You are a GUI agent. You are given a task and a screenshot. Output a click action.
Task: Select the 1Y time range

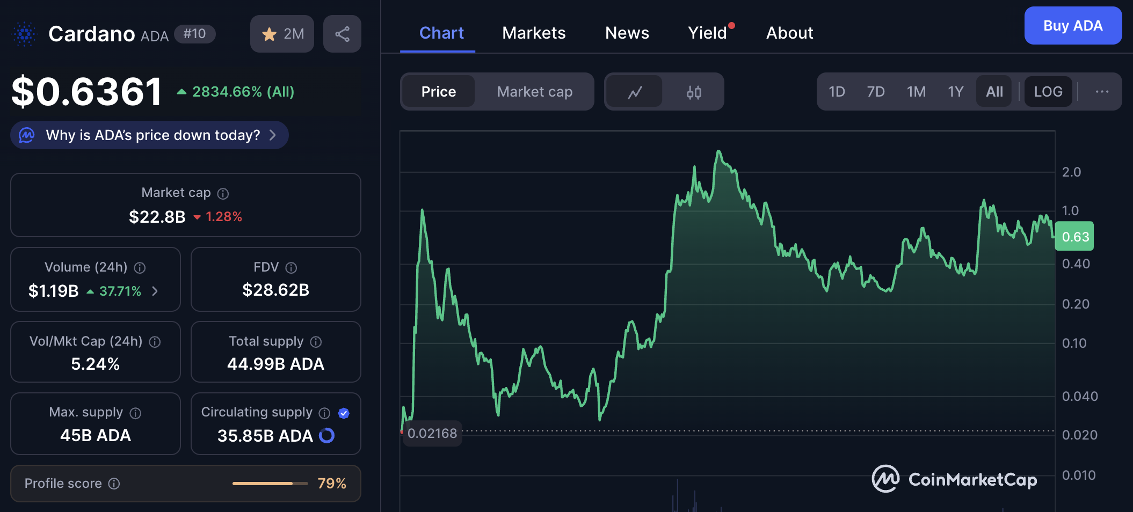pos(955,92)
